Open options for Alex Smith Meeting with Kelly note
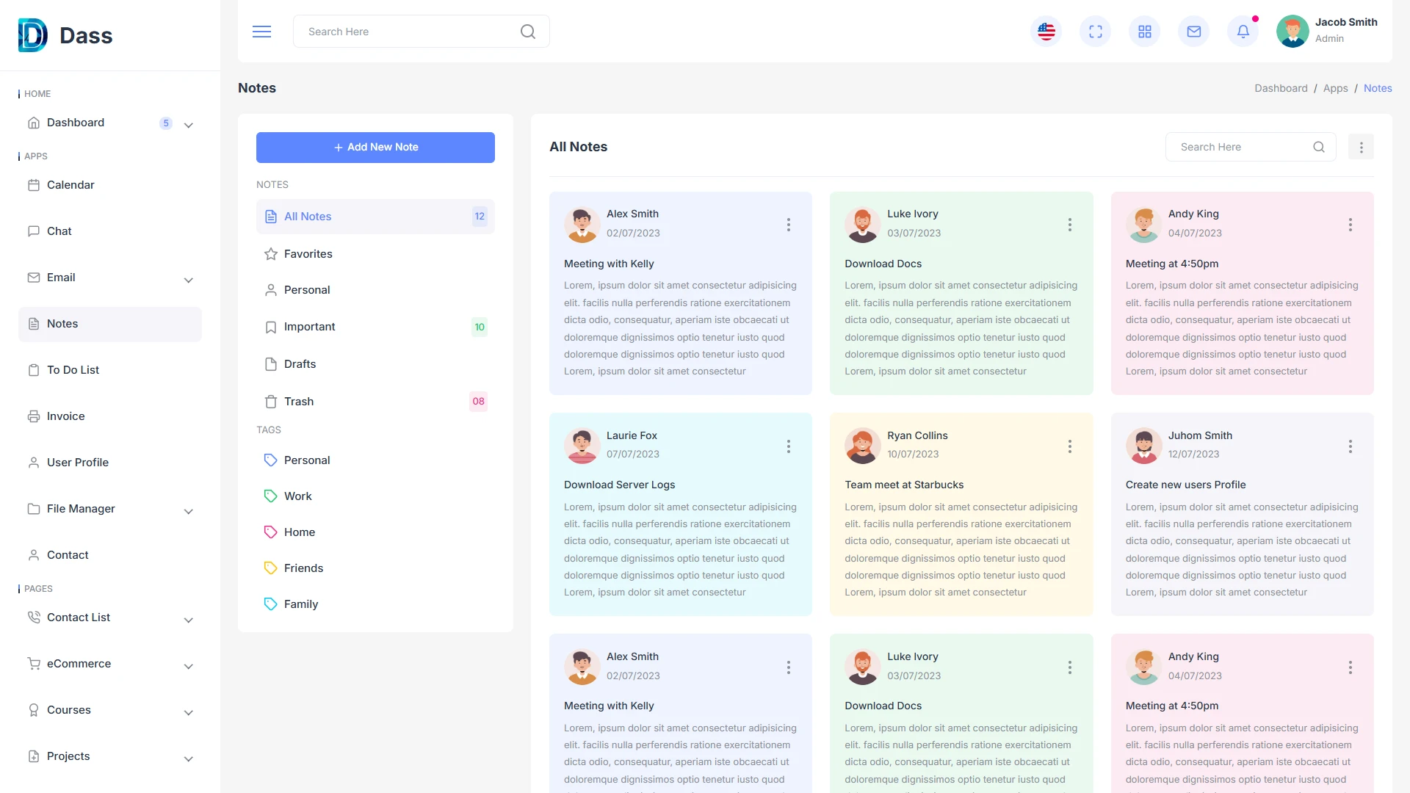 click(x=789, y=225)
